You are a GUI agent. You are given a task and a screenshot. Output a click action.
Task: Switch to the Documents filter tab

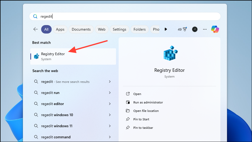click(81, 29)
